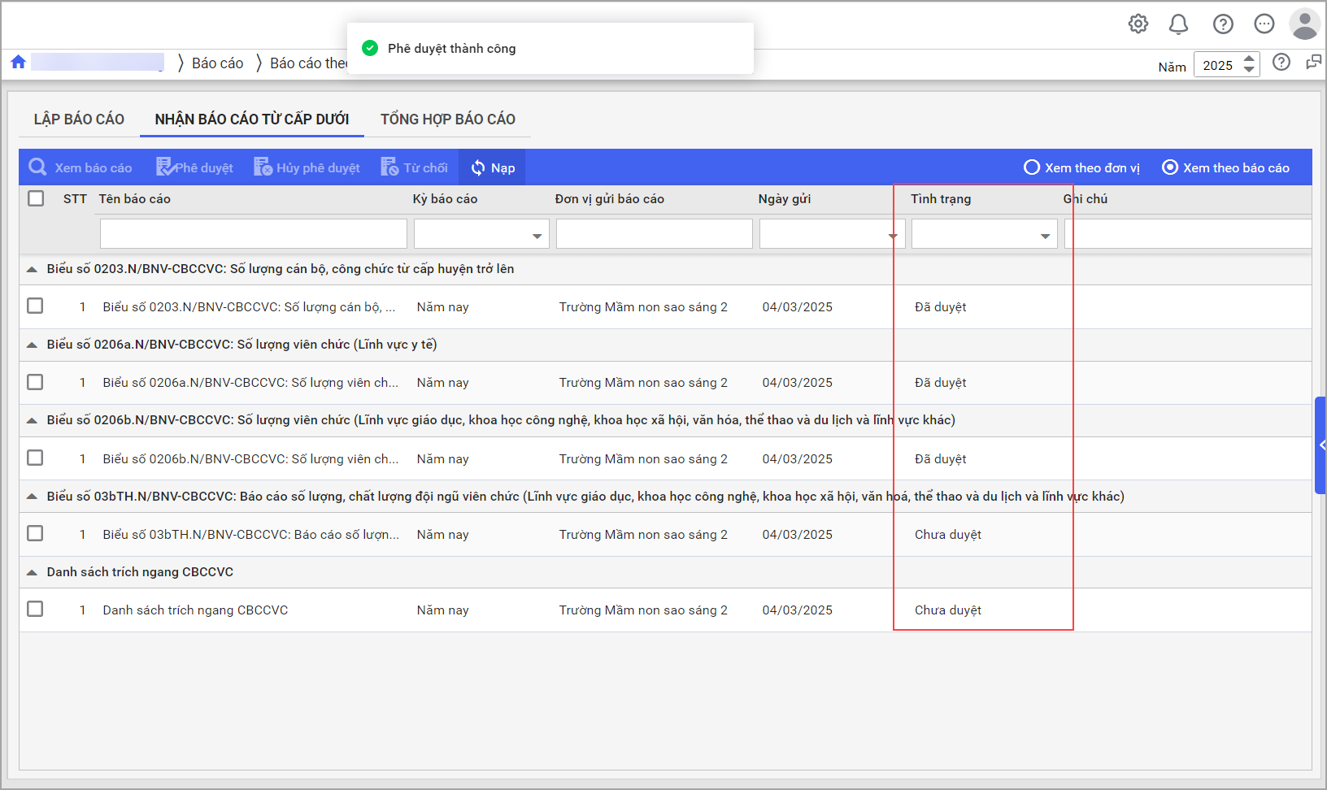
Task: Sort by the Ngày gửi column header
Action: 784,199
